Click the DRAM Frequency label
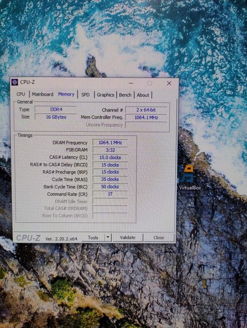 tap(70, 143)
